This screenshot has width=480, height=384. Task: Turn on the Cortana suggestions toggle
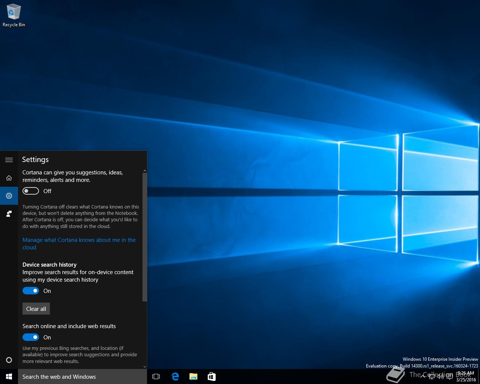click(31, 191)
